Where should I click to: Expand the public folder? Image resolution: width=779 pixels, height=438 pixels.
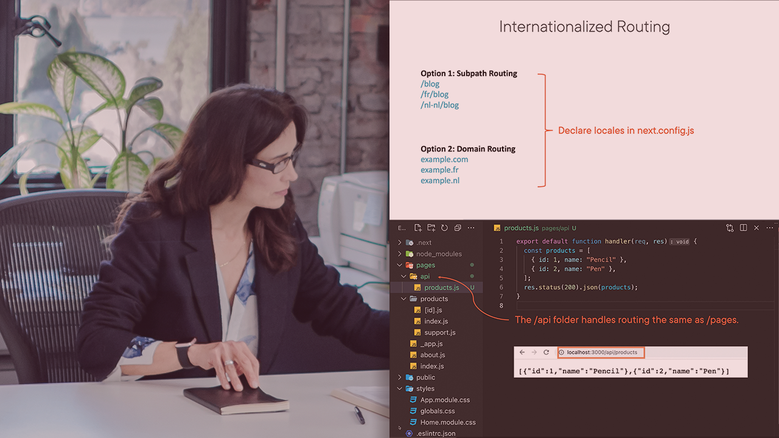click(425, 377)
